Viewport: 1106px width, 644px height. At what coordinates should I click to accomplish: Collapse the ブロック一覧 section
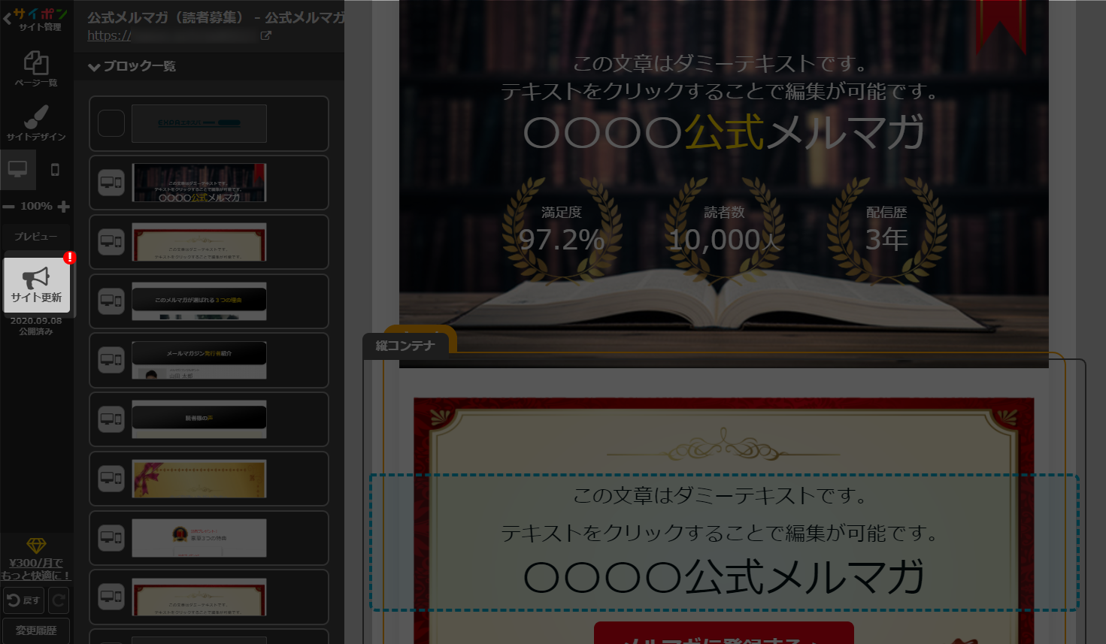(x=132, y=66)
